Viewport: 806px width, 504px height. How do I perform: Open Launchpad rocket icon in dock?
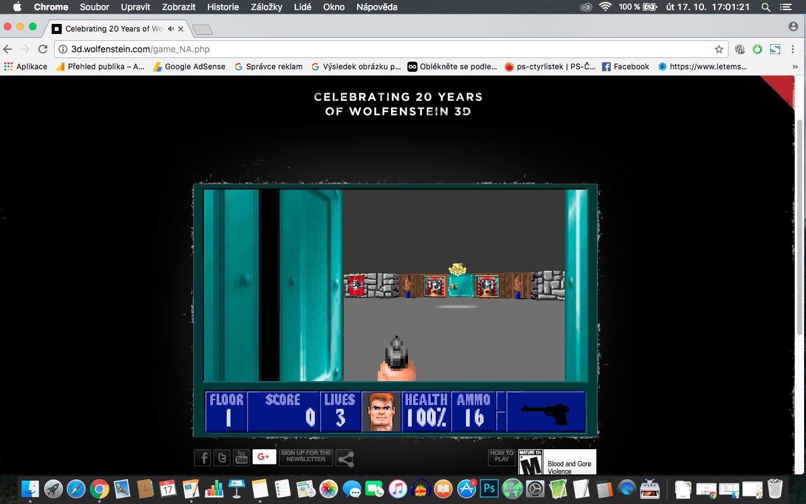pyautogui.click(x=54, y=488)
